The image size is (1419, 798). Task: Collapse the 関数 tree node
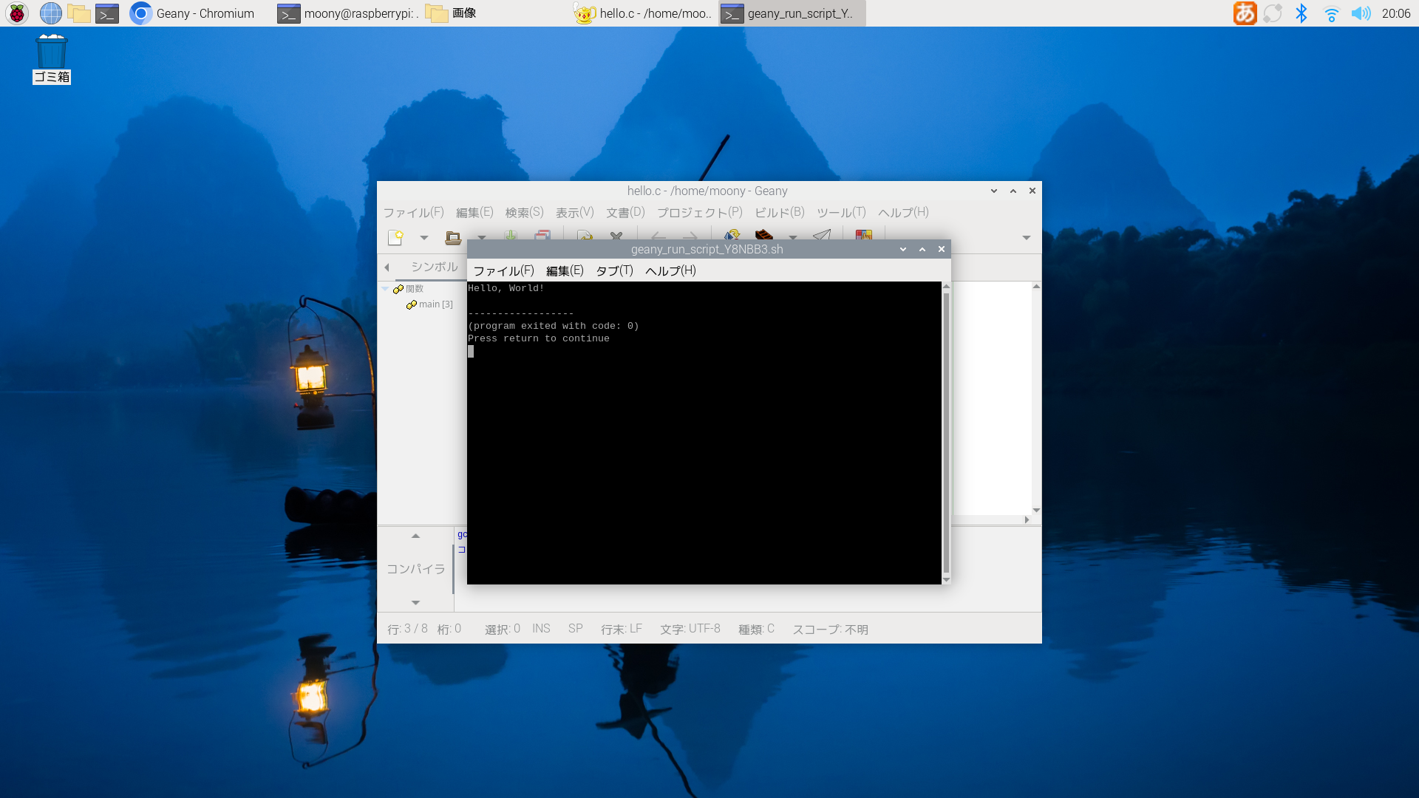point(385,289)
